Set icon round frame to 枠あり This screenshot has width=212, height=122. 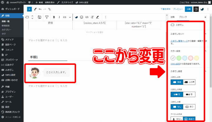pyautogui.click(x=189, y=119)
